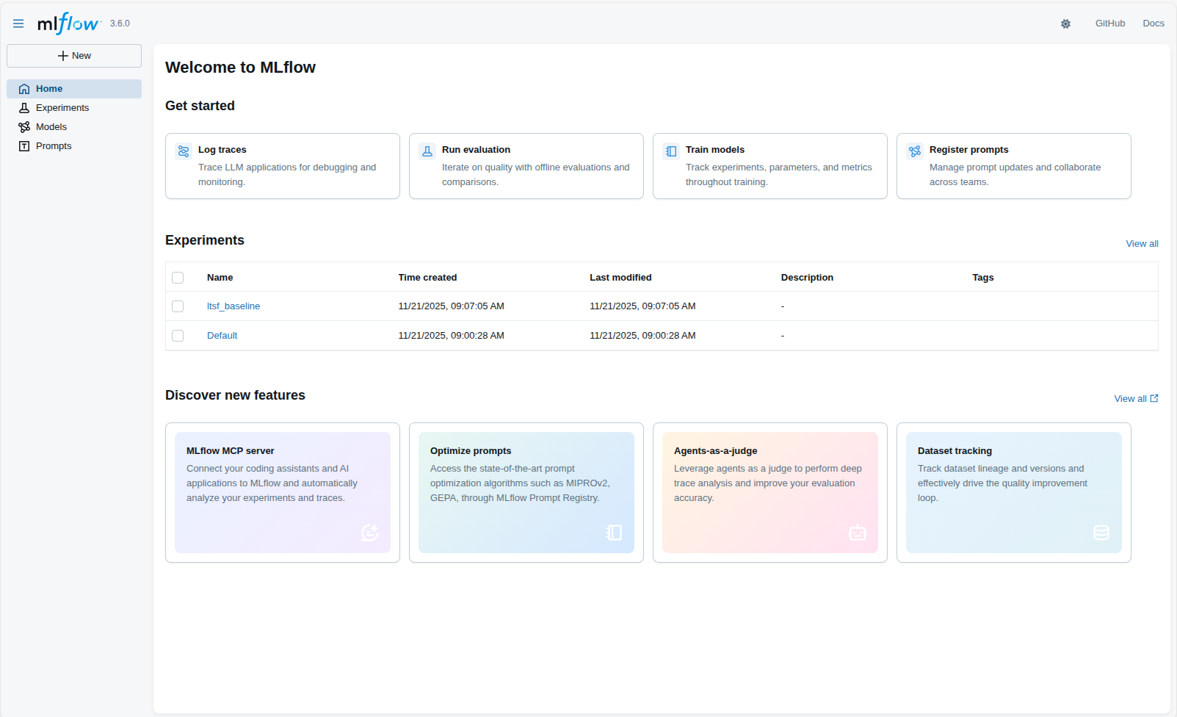Check the select-all experiments checkbox
Image resolution: width=1177 pixels, height=717 pixels.
(x=178, y=277)
